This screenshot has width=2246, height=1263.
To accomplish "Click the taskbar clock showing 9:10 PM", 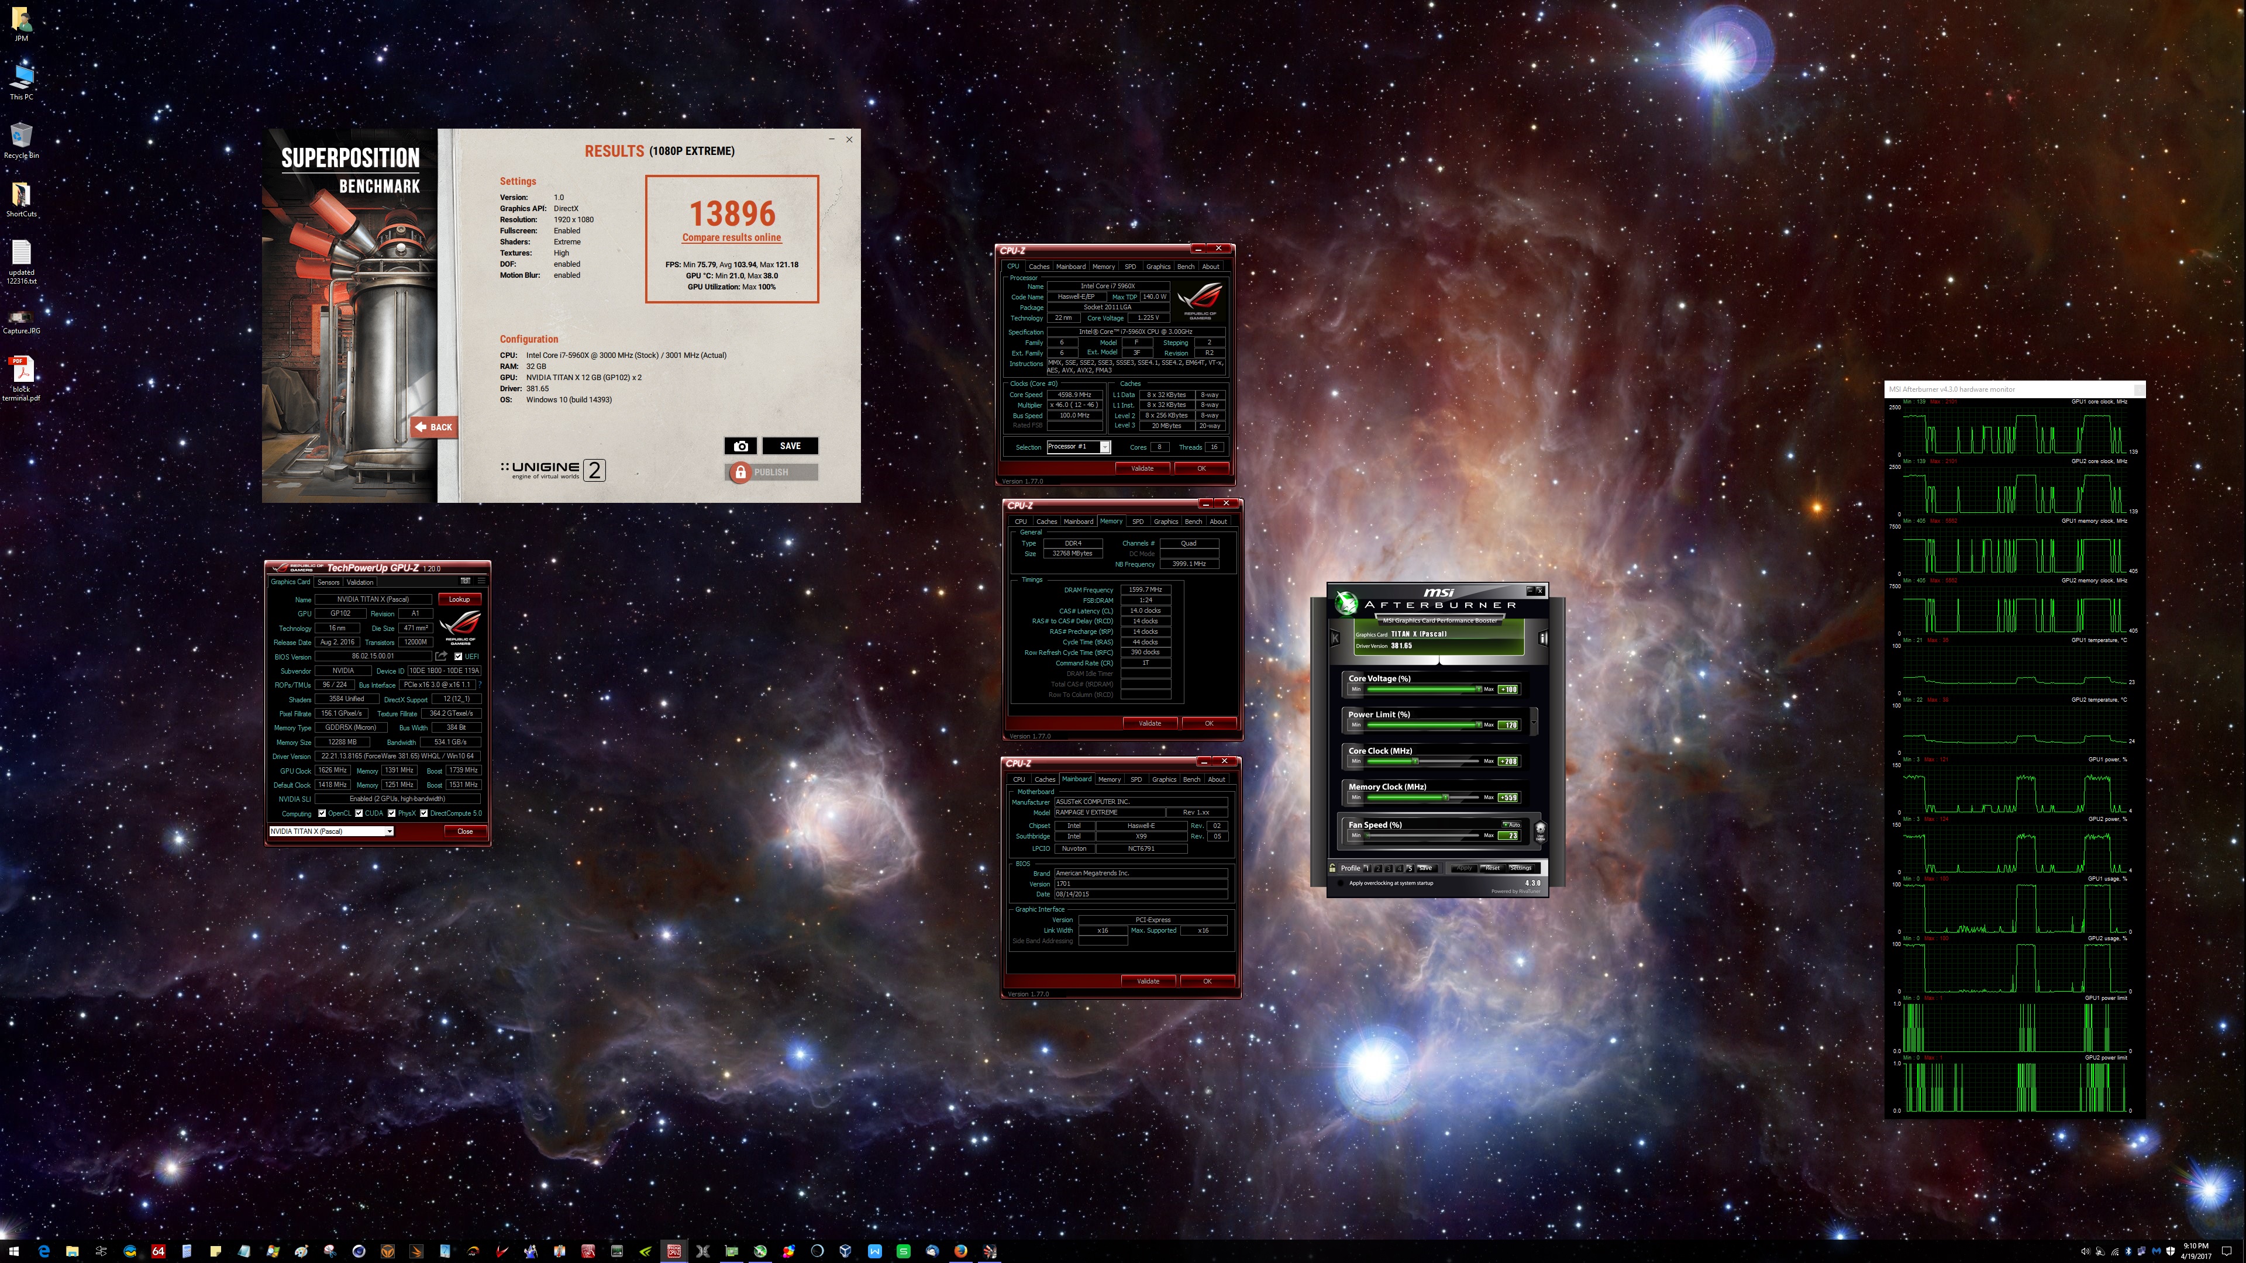I will click(x=2196, y=1252).
